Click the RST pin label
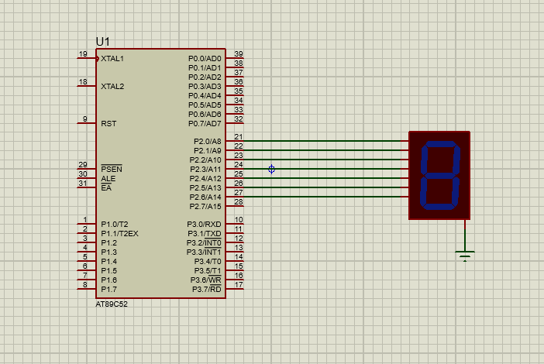 coord(108,124)
